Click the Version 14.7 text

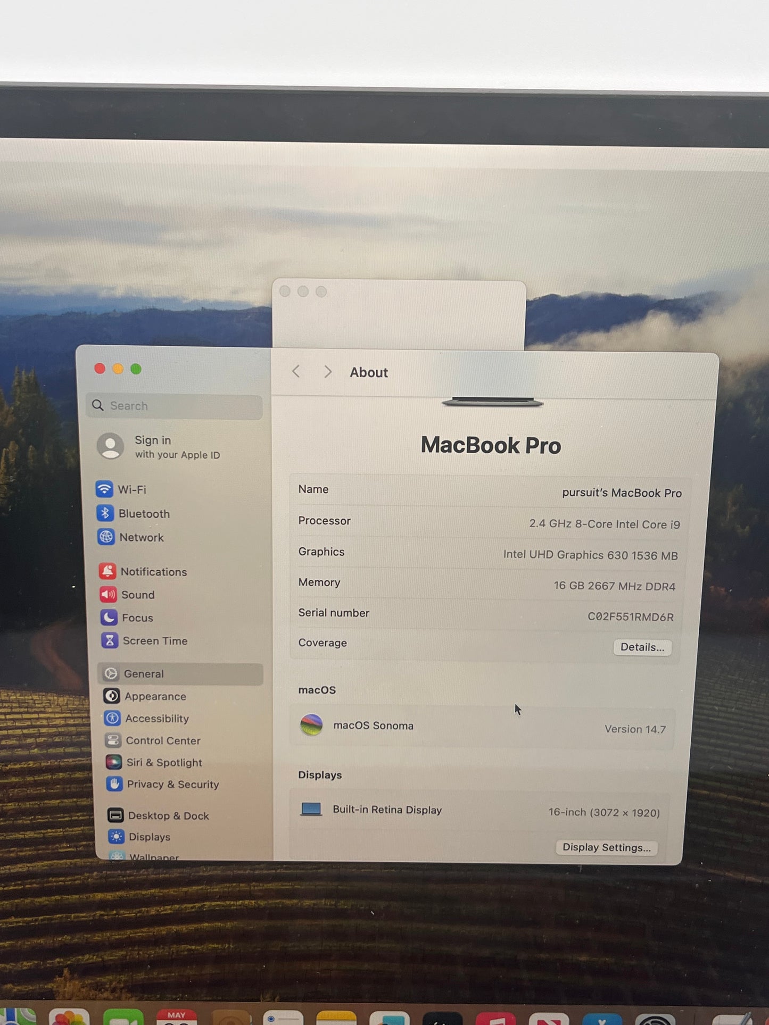635,729
